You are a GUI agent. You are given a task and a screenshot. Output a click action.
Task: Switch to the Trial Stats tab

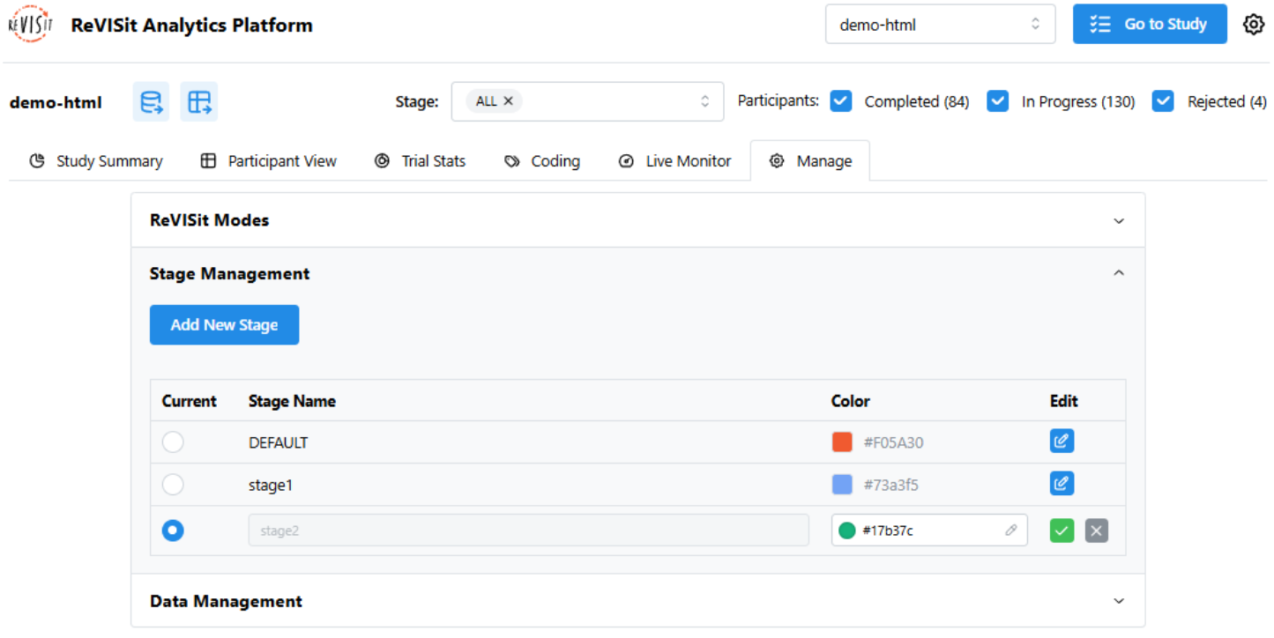[x=421, y=161]
